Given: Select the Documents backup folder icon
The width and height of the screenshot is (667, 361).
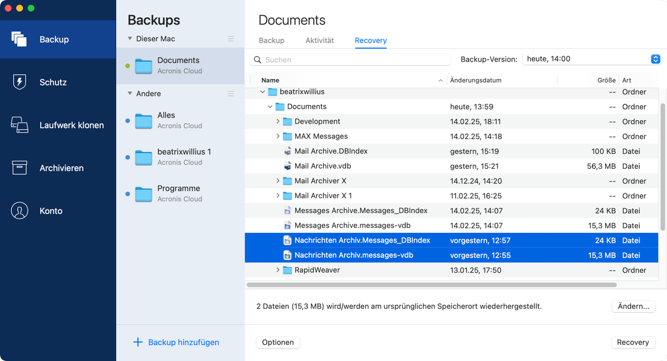Looking at the screenshot, I should (x=144, y=66).
